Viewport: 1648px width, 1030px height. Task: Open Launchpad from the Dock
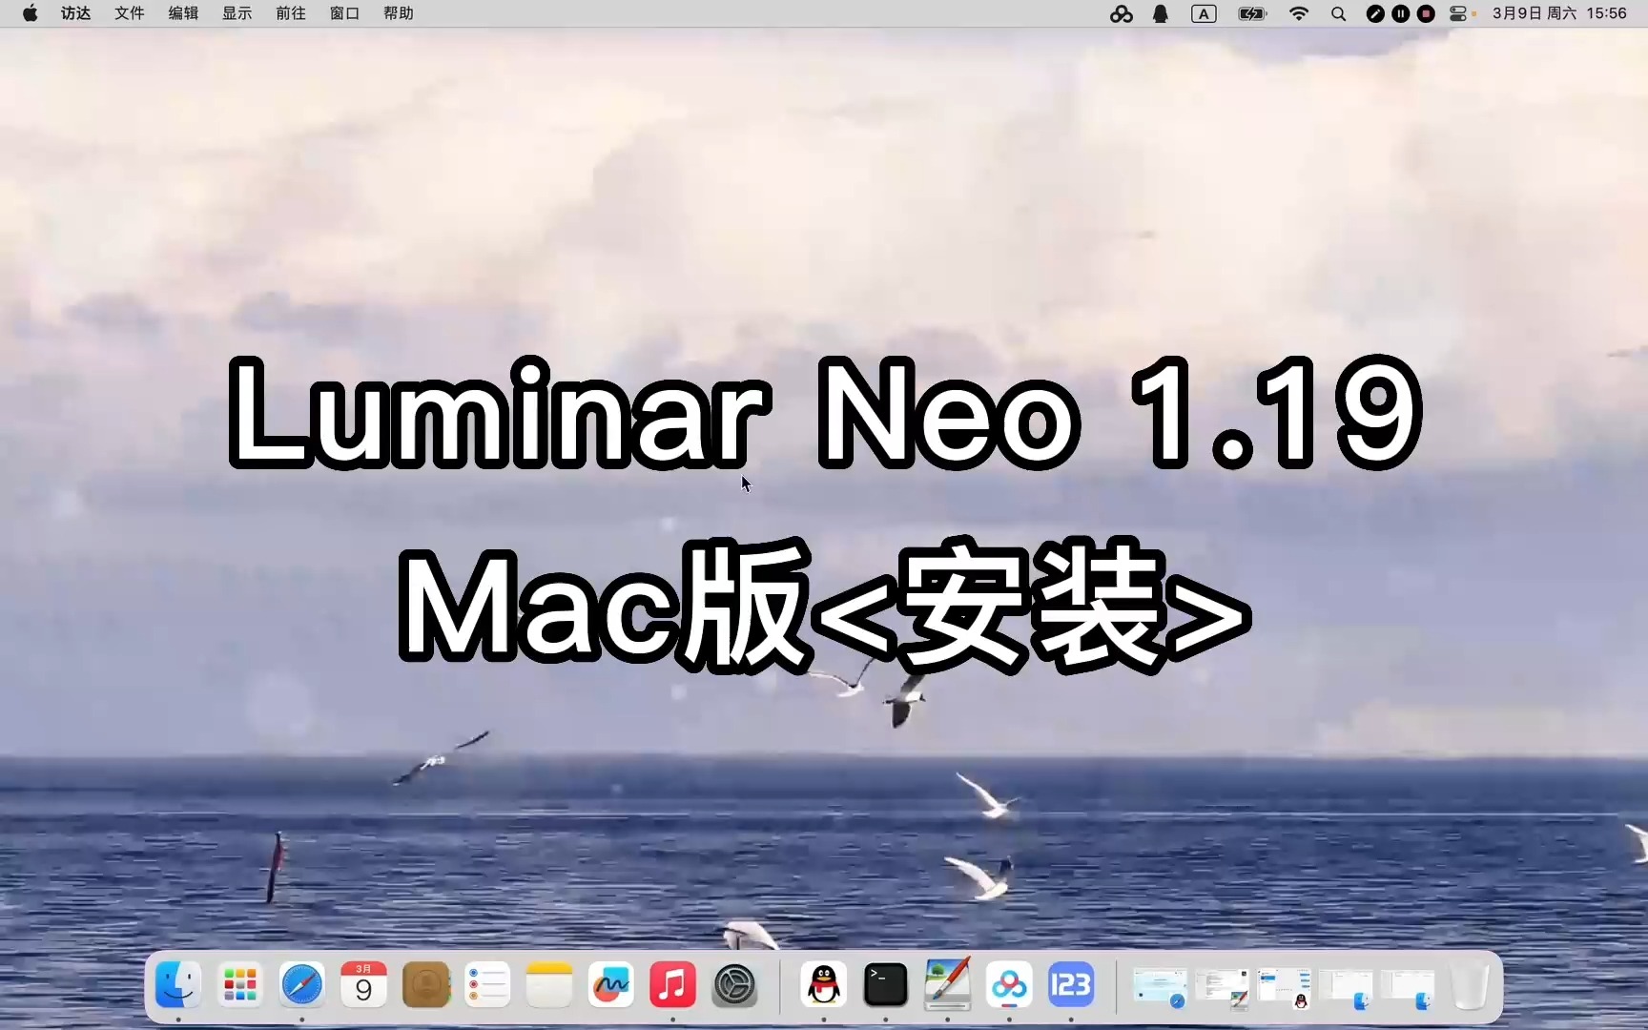click(239, 985)
